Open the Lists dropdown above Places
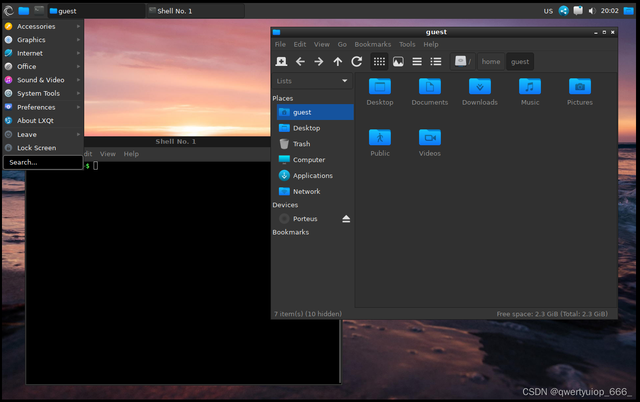This screenshot has width=640, height=402. coord(312,81)
